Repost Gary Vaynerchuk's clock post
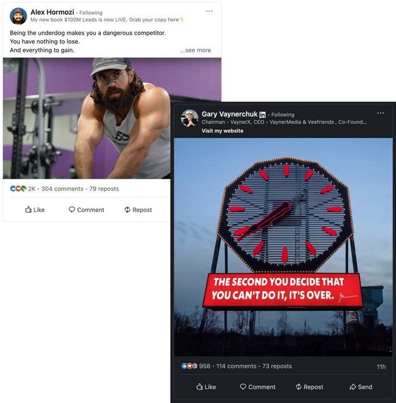Screen dimensions: 396x403 309,387
